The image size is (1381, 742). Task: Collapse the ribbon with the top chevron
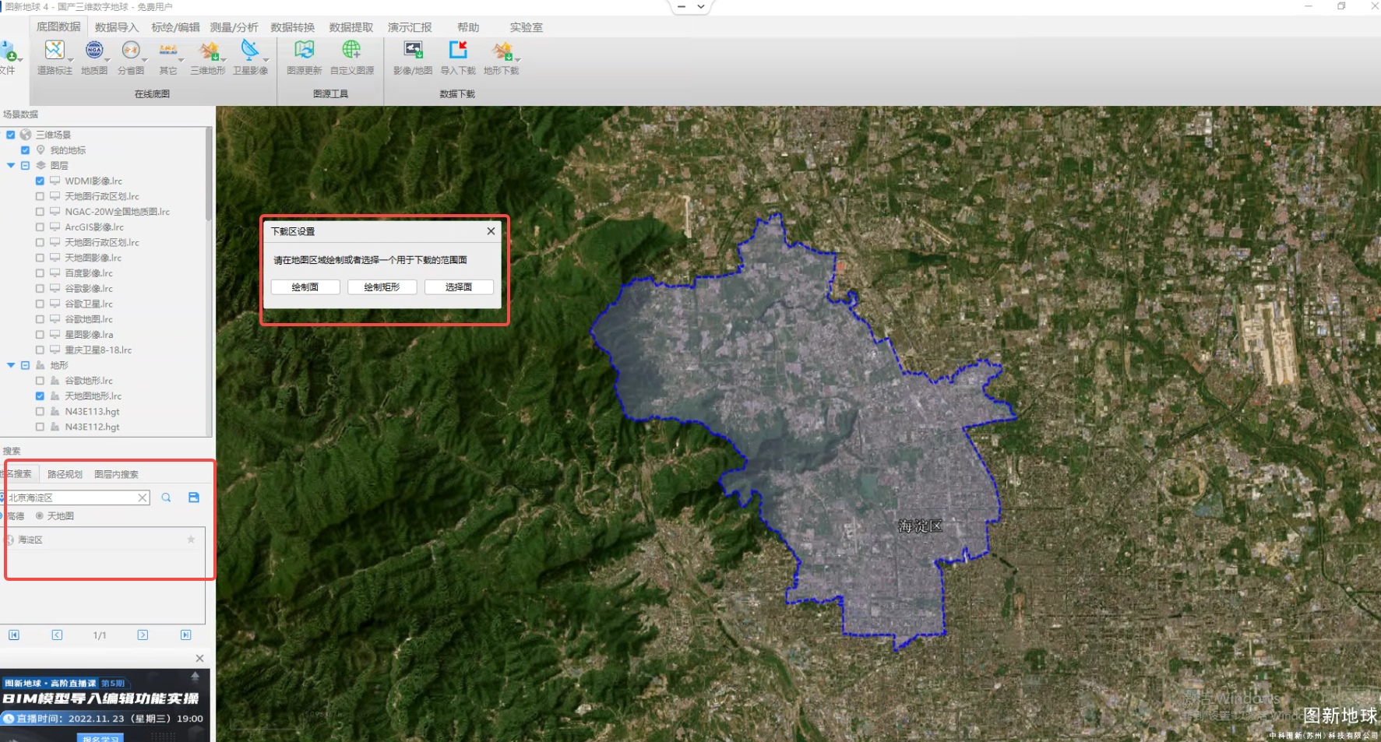700,6
